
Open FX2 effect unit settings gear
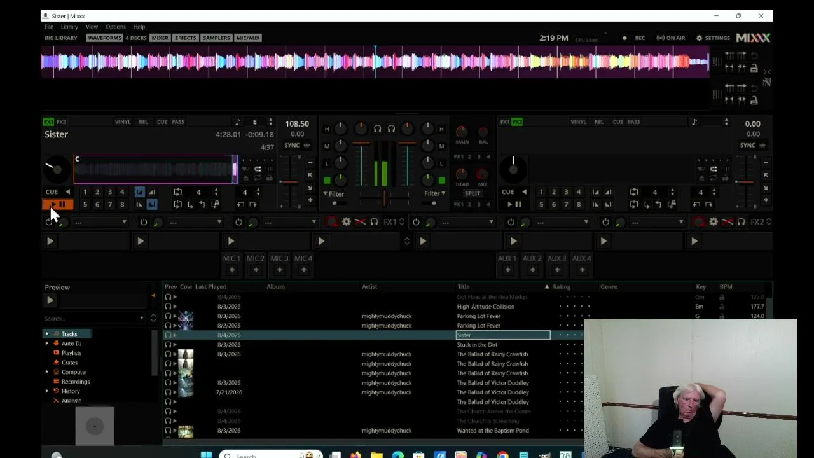713,221
